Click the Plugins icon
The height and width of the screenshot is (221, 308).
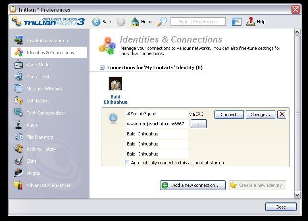(19, 173)
